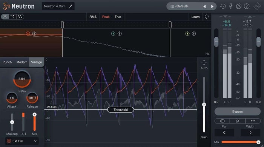Image resolution: width=264 pixels, height=147 pixels.
Task: Select True detection mode
Action: tap(118, 17)
